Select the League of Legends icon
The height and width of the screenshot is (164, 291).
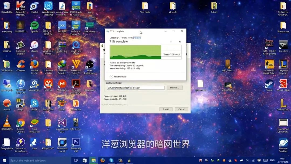[x=283, y=67]
